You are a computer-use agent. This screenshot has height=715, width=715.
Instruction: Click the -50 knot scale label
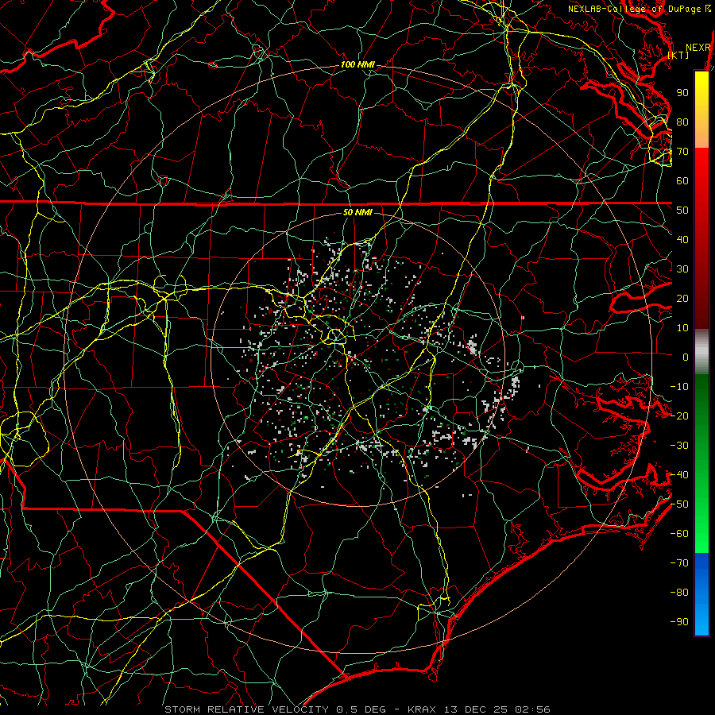pyautogui.click(x=679, y=504)
